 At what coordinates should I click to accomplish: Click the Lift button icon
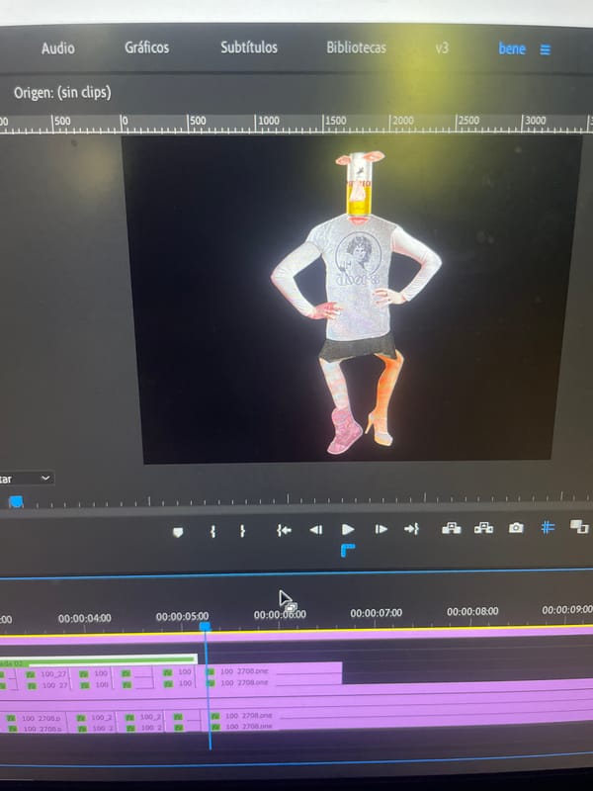pyautogui.click(x=452, y=528)
